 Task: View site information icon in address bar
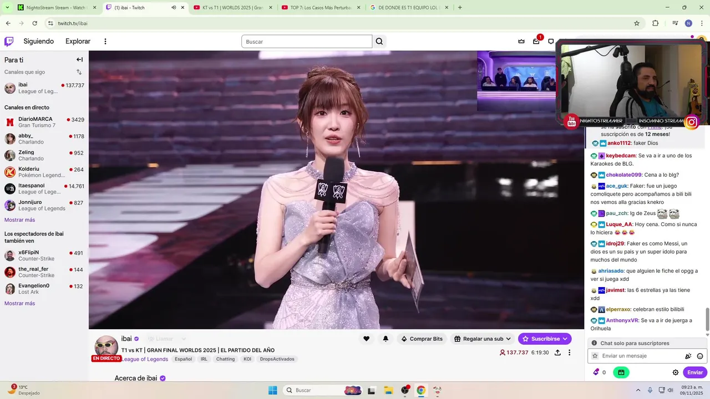point(50,23)
